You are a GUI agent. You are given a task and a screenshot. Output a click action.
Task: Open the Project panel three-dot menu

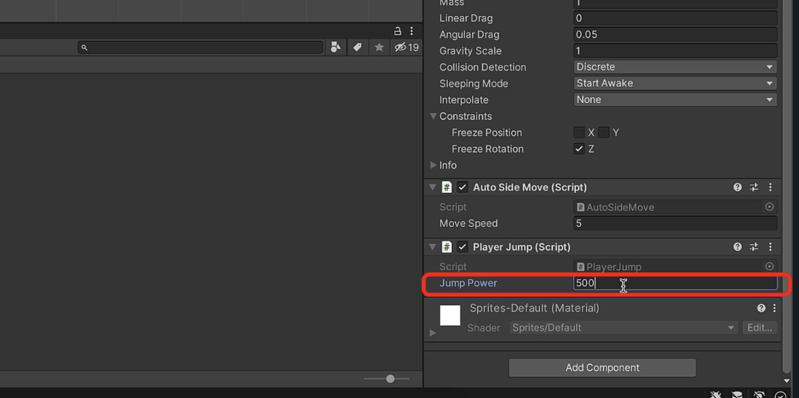click(411, 31)
